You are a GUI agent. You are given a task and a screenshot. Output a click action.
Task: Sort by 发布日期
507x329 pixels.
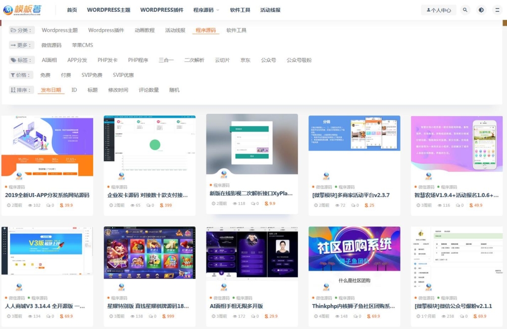pyautogui.click(x=51, y=90)
